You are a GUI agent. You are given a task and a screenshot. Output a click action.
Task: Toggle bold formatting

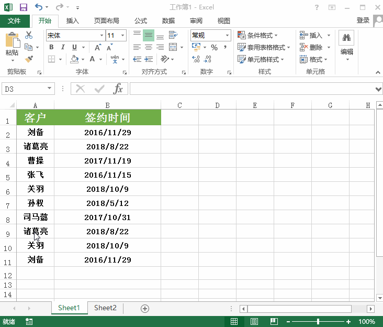coord(51,47)
